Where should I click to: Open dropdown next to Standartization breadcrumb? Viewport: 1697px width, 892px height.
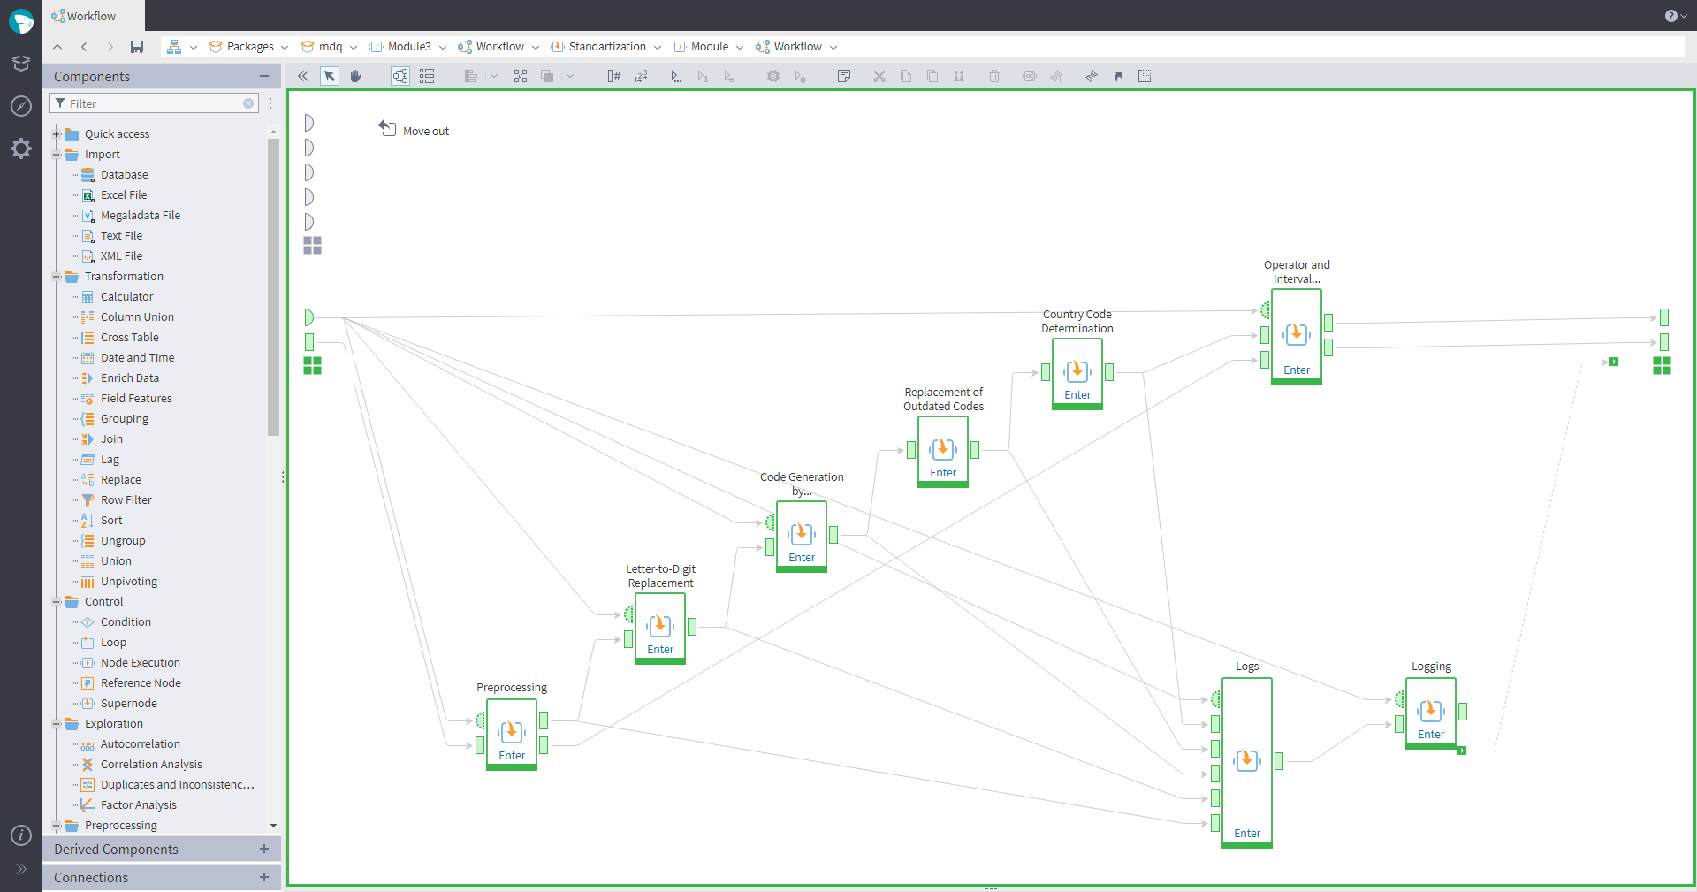pos(658,48)
